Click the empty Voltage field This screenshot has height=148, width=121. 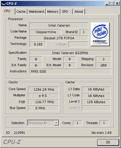(78, 44)
